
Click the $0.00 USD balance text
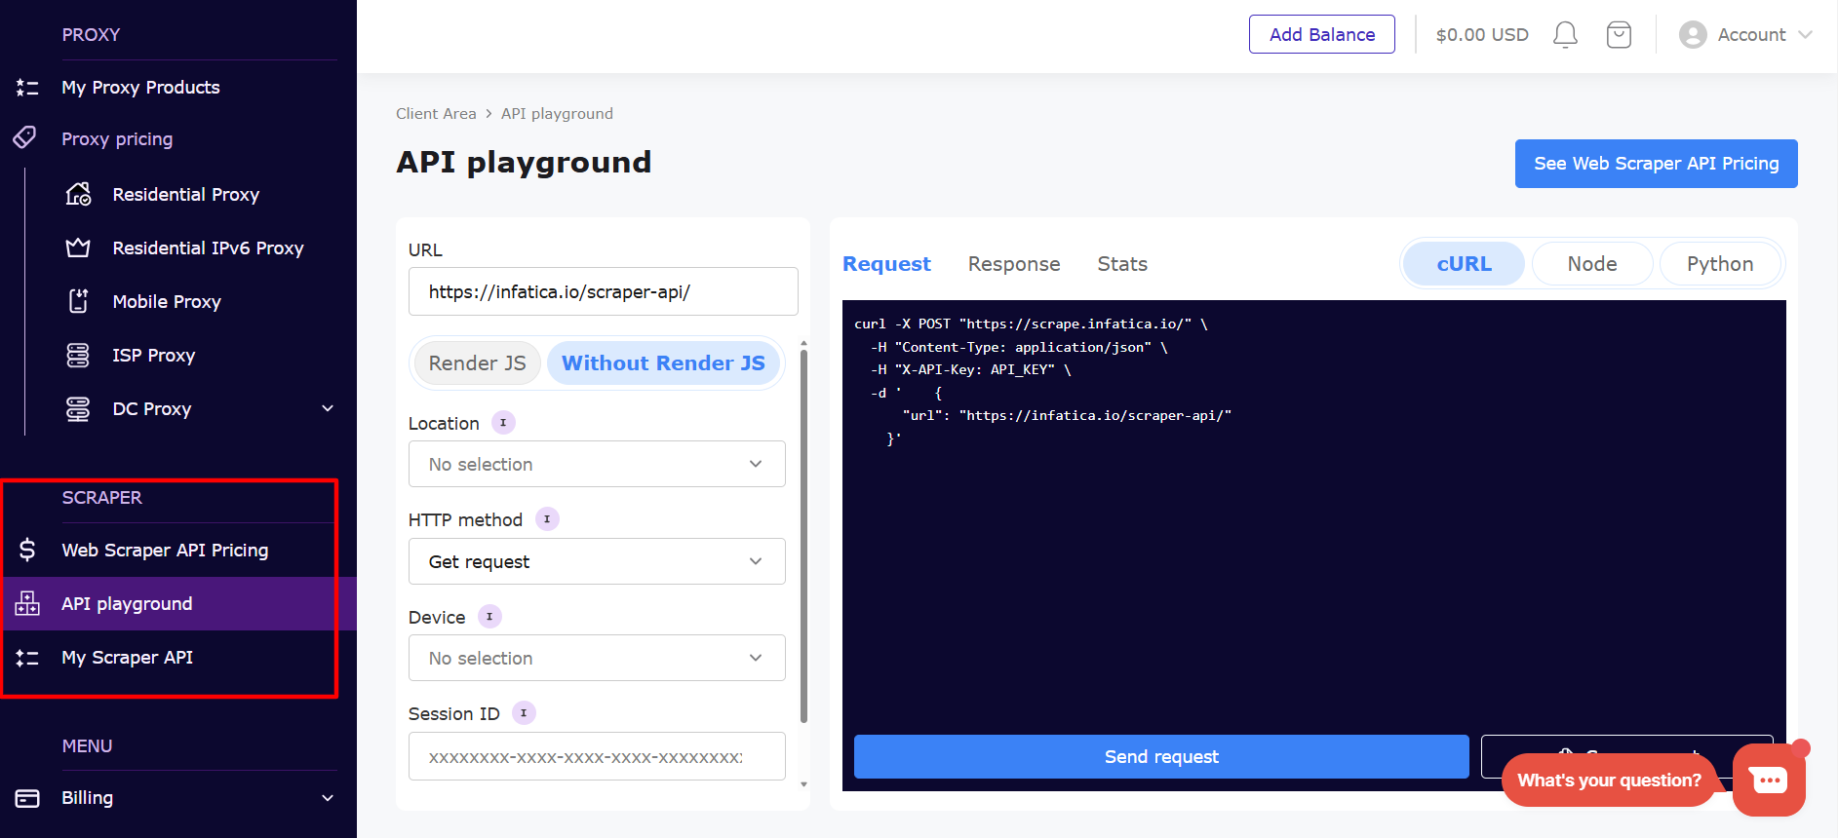coord(1482,35)
